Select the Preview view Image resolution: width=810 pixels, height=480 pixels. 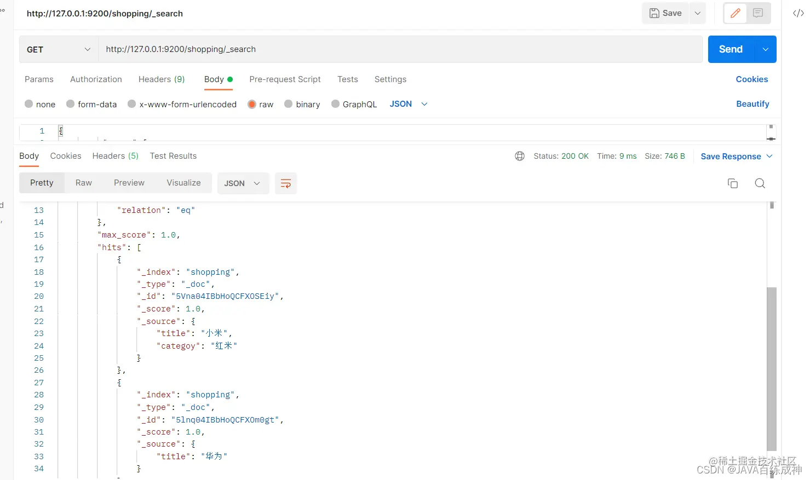pyautogui.click(x=129, y=183)
